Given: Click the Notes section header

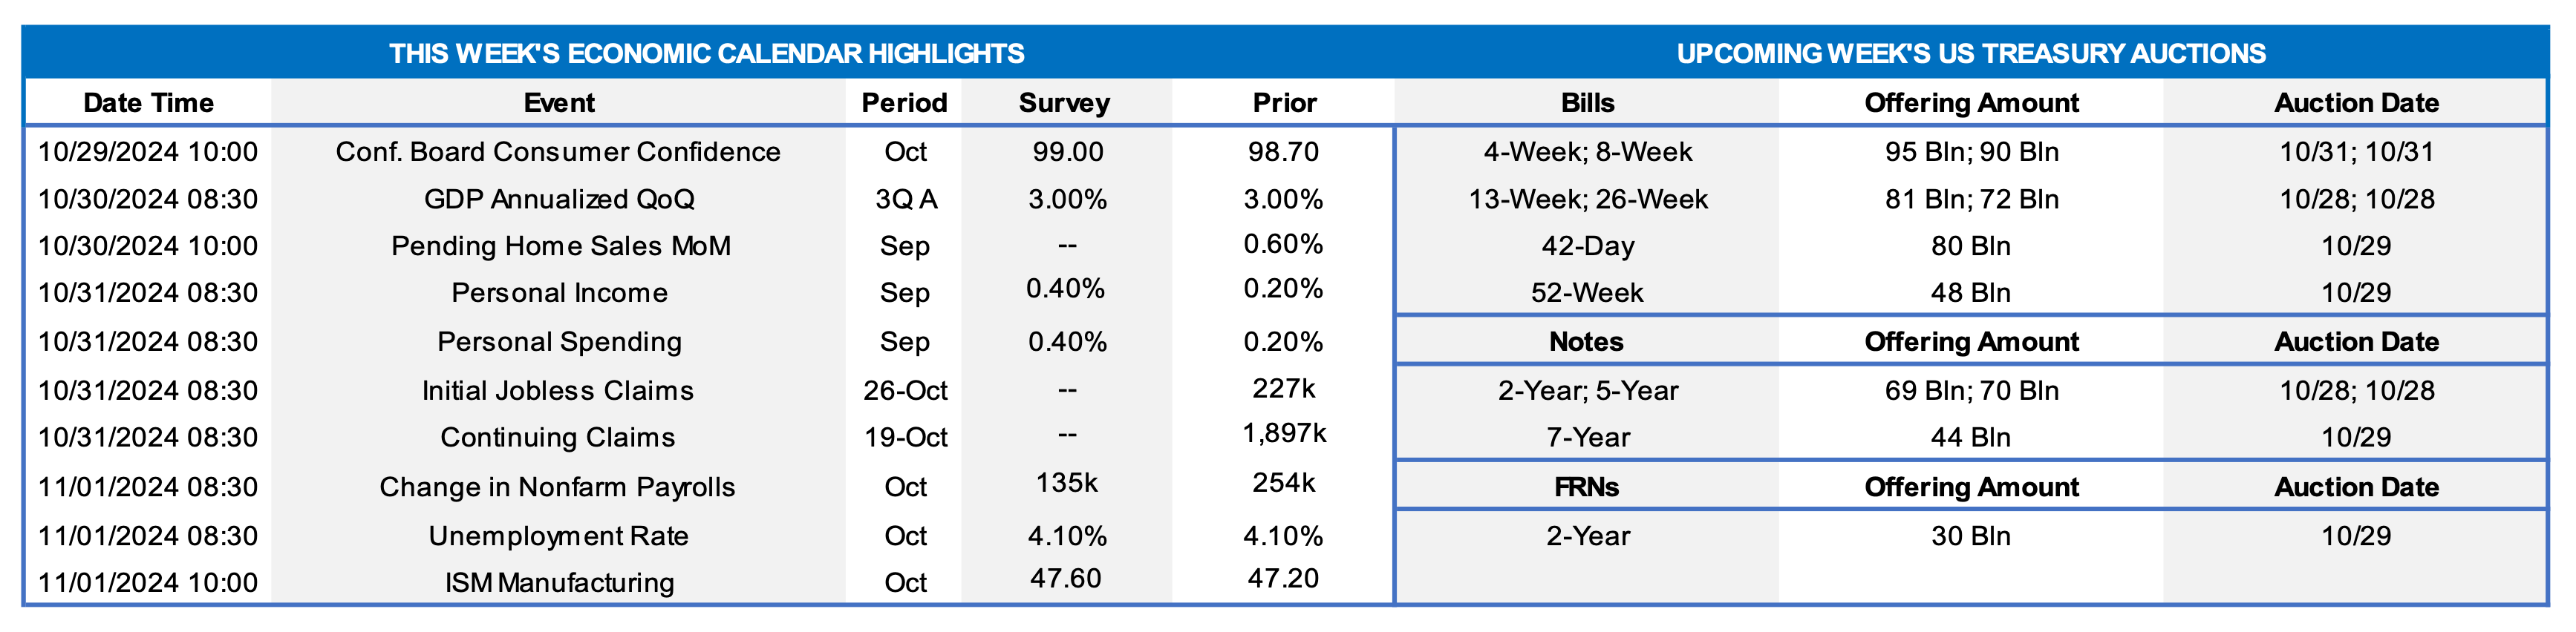Looking at the screenshot, I should [x=1586, y=341].
